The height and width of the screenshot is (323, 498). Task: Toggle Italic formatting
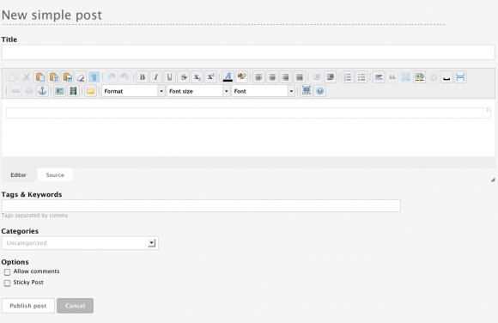(156, 77)
